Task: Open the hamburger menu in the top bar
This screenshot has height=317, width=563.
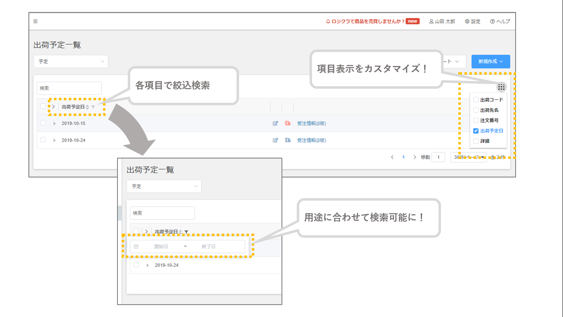Action: tap(35, 21)
